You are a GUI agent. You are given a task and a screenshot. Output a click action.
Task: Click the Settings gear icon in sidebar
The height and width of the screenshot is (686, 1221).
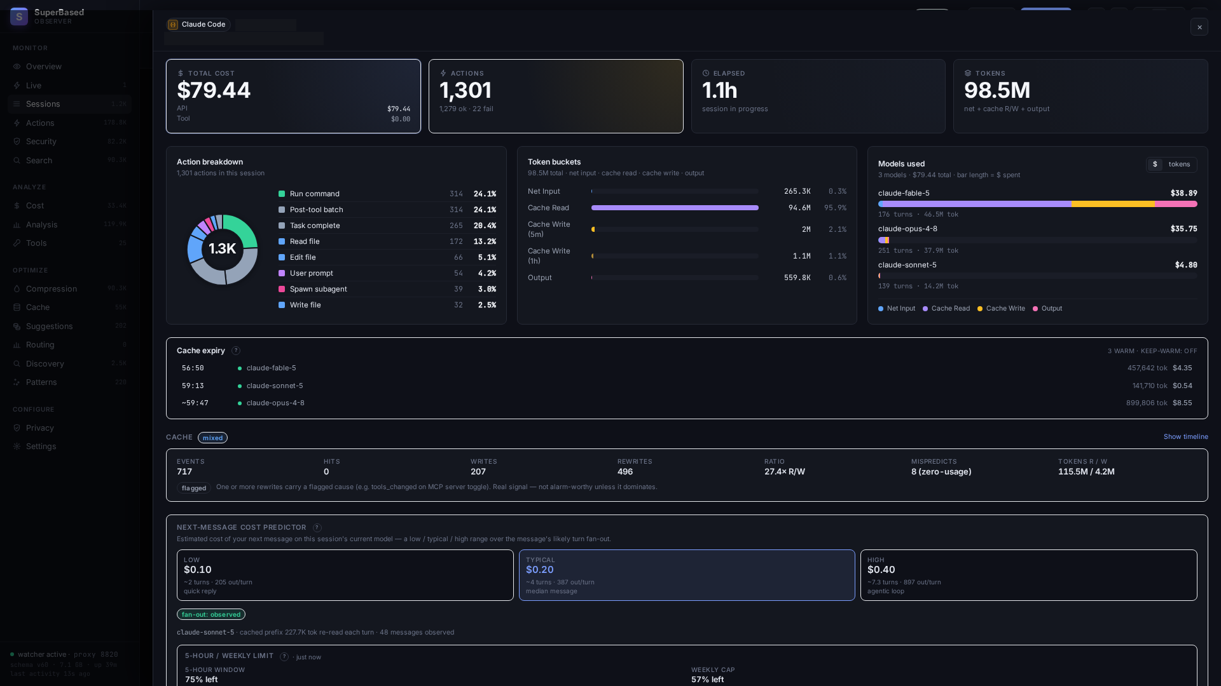[x=17, y=447]
